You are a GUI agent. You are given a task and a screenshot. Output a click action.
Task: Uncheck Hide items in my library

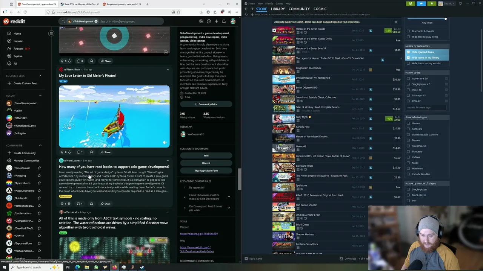(x=408, y=58)
